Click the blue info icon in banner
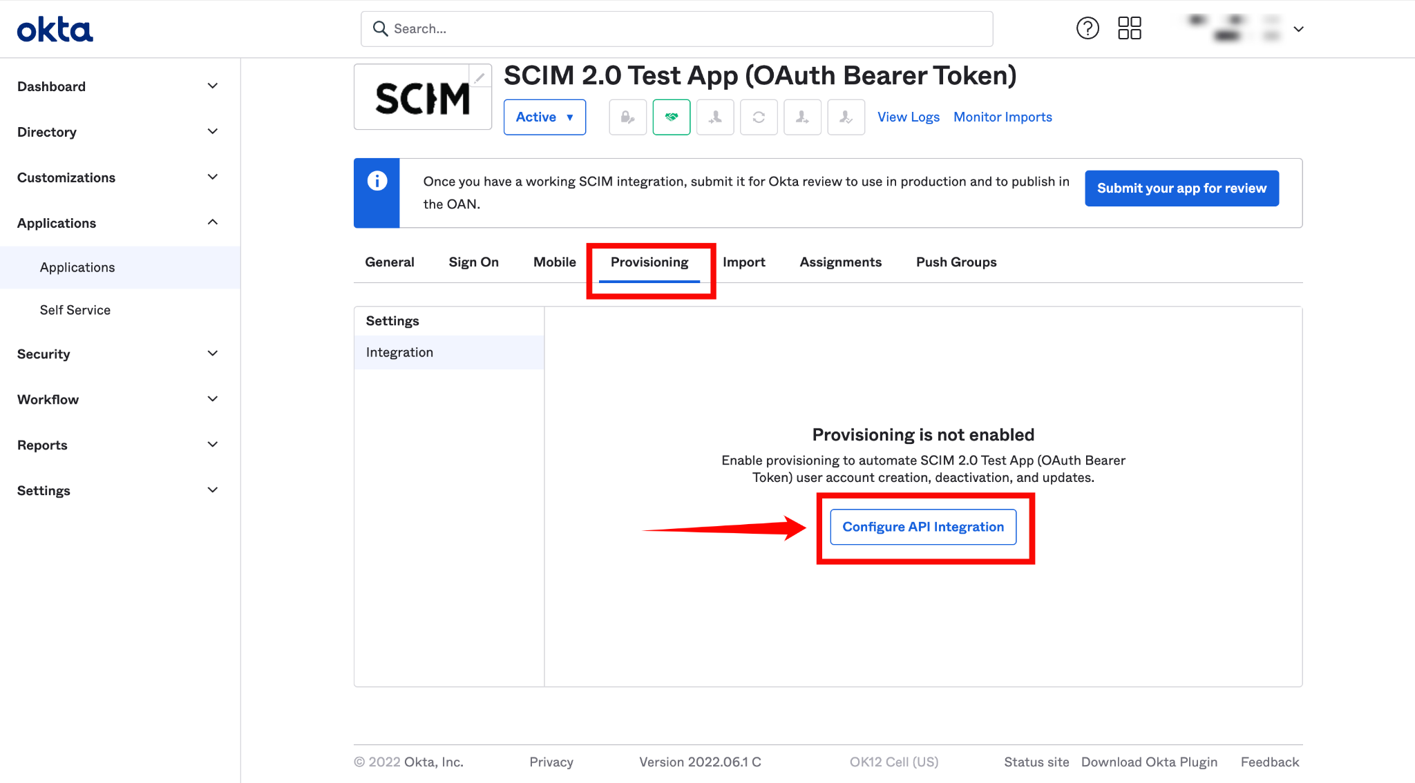1415x783 pixels. tap(377, 181)
